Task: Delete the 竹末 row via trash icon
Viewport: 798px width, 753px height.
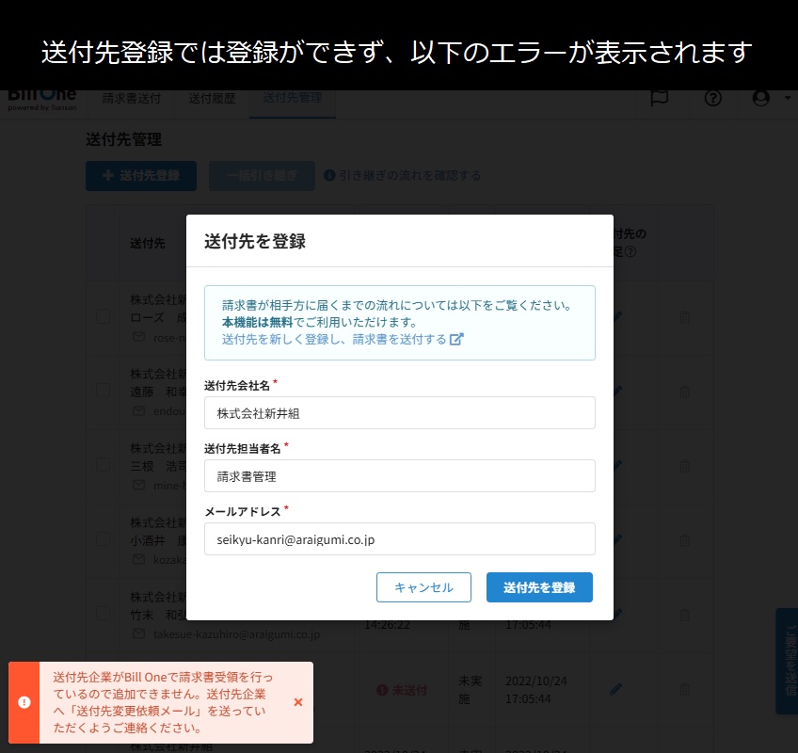Action: tap(684, 615)
